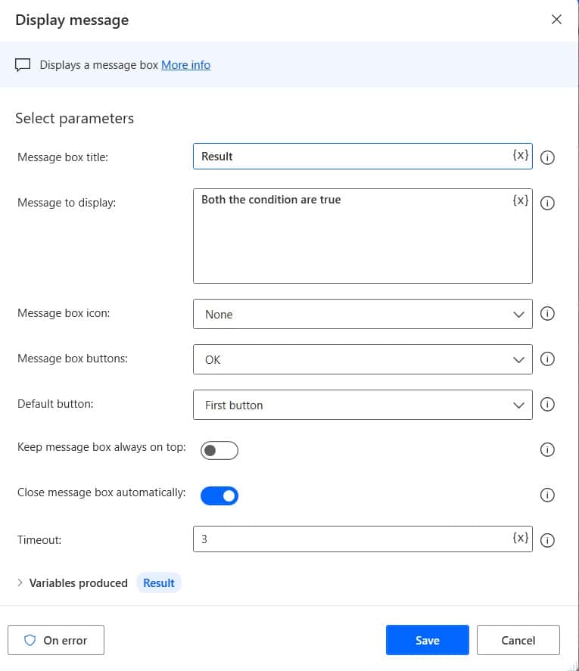This screenshot has height=671, width=579.
Task: Show info for Message box title
Action: coord(547,157)
